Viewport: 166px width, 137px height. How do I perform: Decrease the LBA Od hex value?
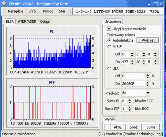coord(148,77)
